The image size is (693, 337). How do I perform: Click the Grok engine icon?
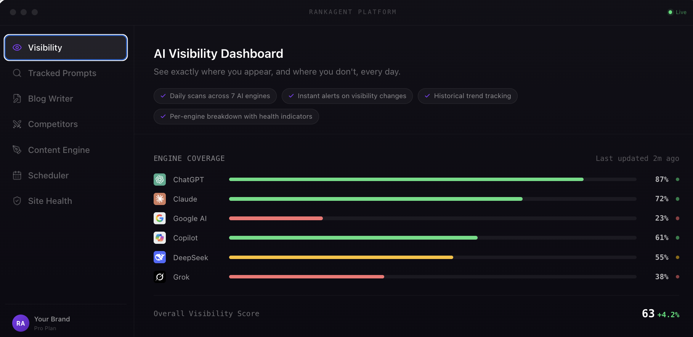tap(160, 277)
